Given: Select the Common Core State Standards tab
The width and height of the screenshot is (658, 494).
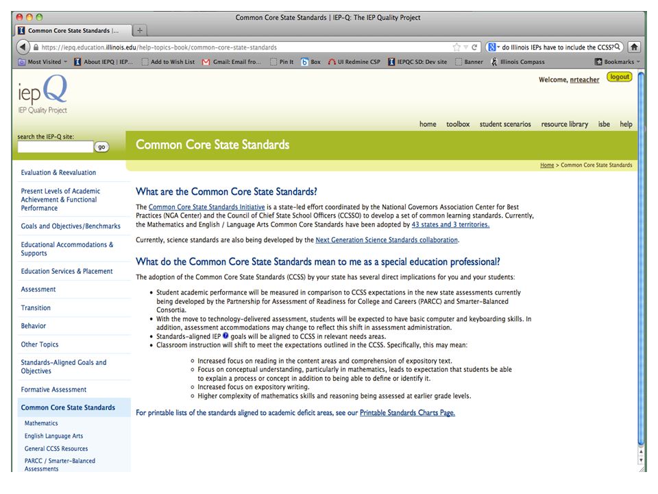Looking at the screenshot, I should point(73,30).
